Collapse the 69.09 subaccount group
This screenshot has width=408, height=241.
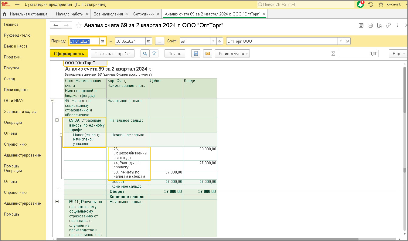(57, 120)
